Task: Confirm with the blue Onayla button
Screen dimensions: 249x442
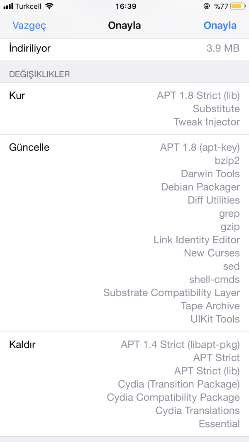Action: 220,25
